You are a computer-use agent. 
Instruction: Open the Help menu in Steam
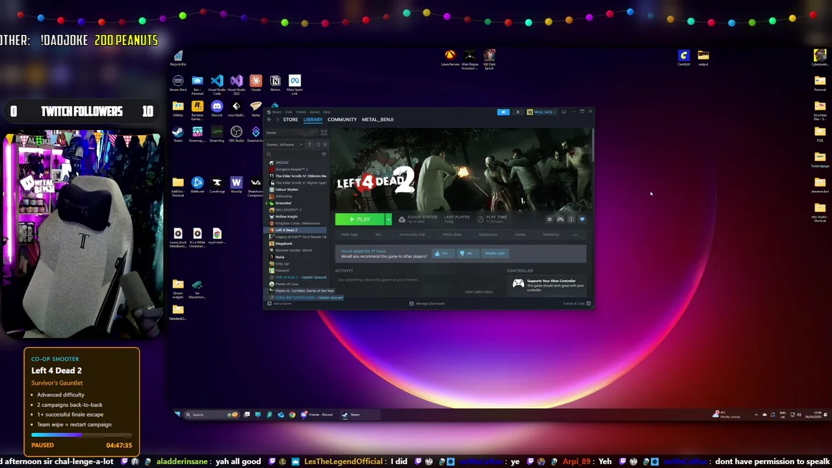tap(327, 112)
